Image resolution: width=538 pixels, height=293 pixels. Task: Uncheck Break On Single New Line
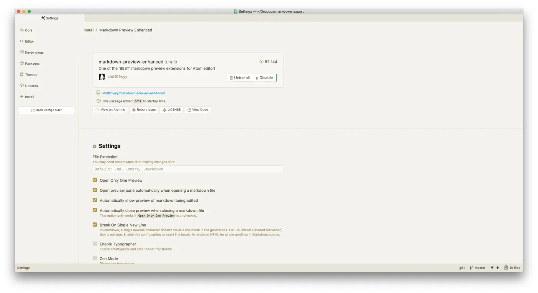pyautogui.click(x=95, y=225)
